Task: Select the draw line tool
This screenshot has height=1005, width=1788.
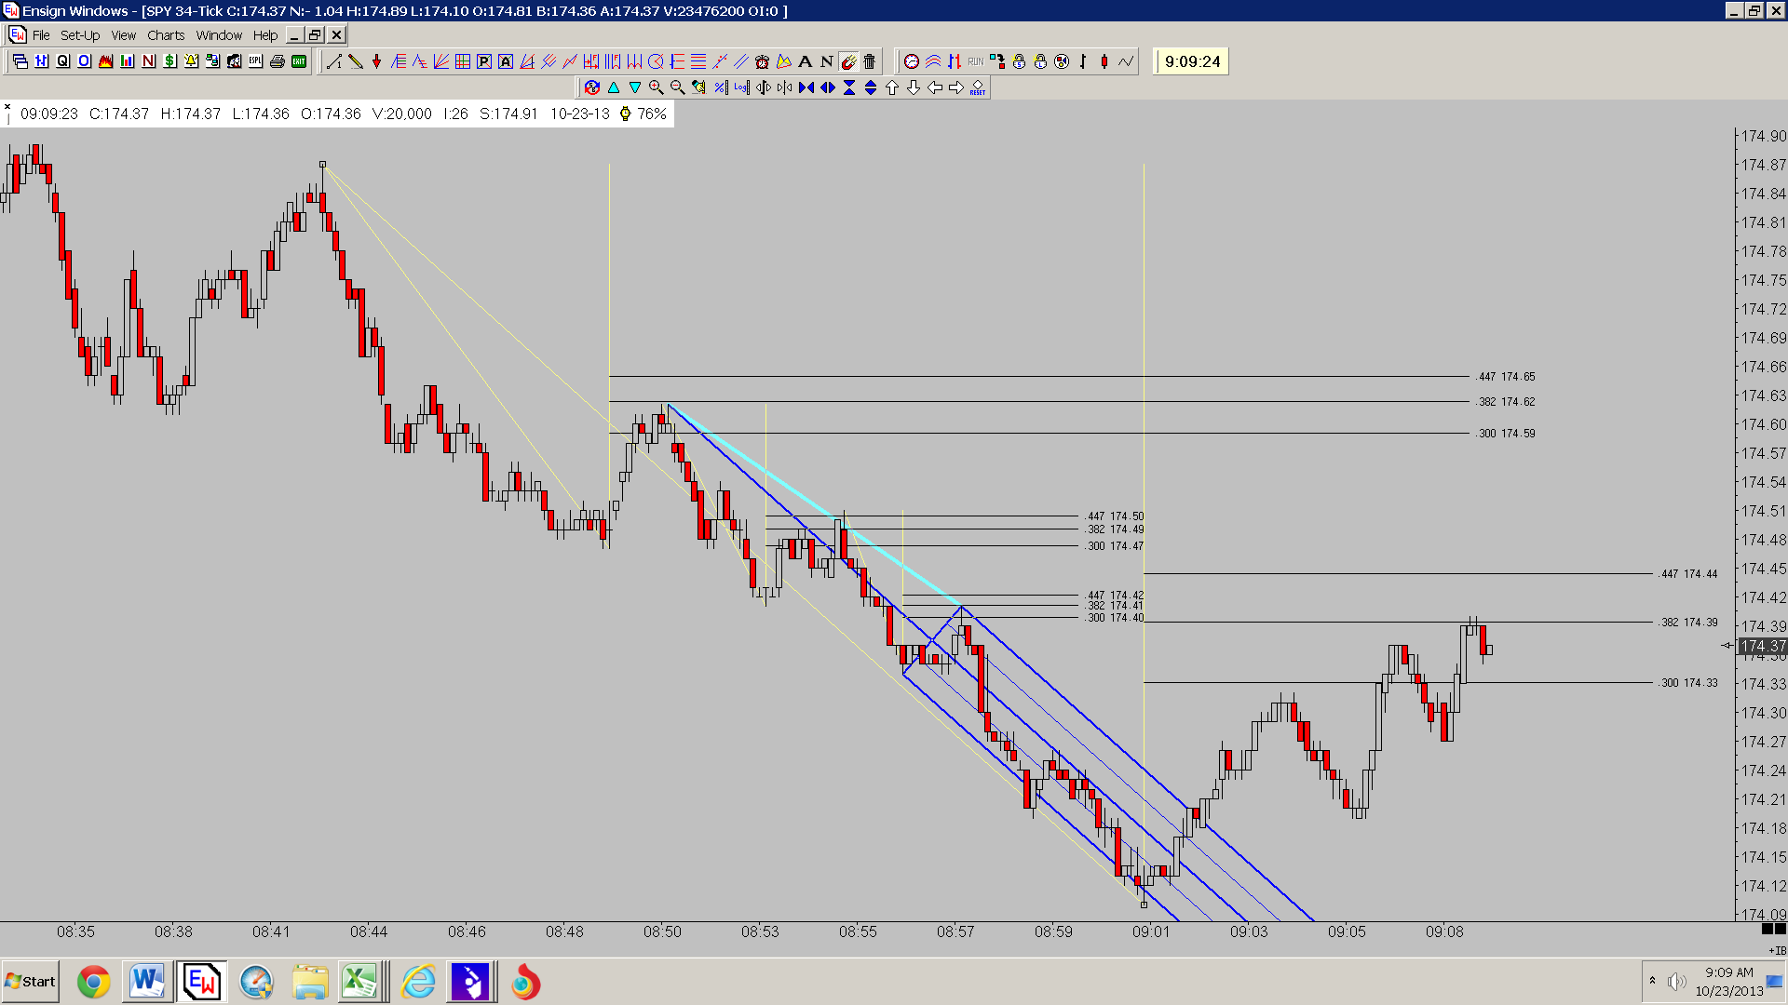Action: (x=334, y=61)
